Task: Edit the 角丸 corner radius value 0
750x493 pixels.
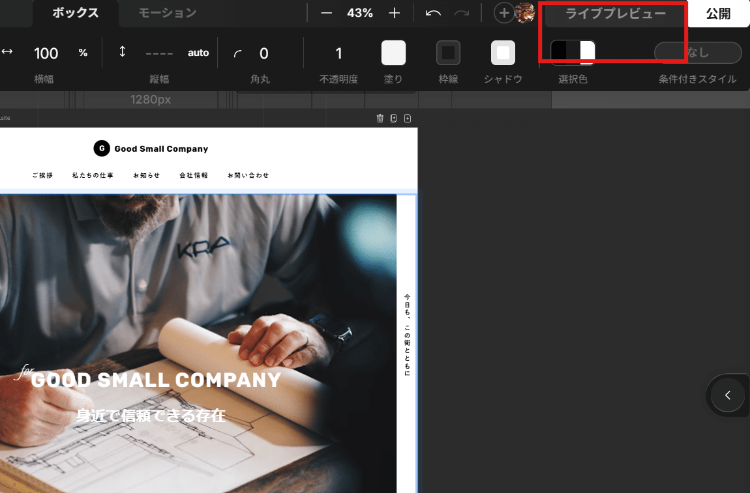Action: [x=264, y=53]
